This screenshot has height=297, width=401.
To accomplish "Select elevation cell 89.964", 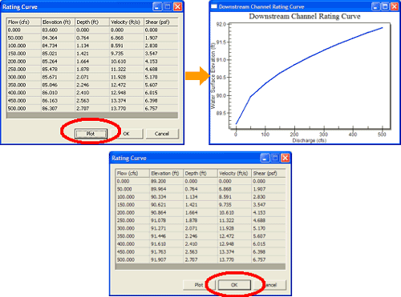I will pyautogui.click(x=166, y=189).
